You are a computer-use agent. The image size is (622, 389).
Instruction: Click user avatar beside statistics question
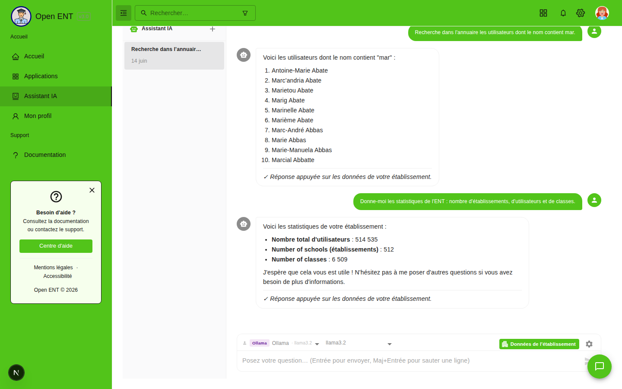(x=594, y=200)
